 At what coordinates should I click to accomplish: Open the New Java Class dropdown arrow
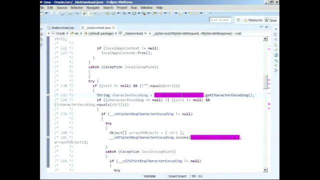tap(118, 13)
